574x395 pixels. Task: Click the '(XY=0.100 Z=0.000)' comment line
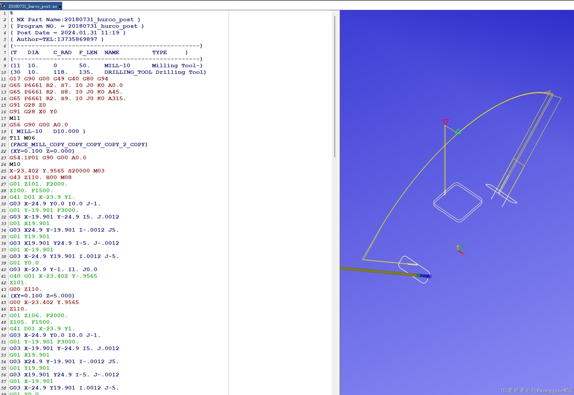coord(42,151)
